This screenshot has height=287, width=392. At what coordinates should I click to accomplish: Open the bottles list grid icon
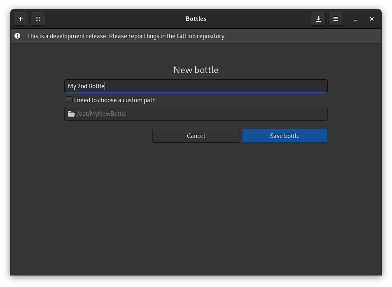[x=38, y=19]
